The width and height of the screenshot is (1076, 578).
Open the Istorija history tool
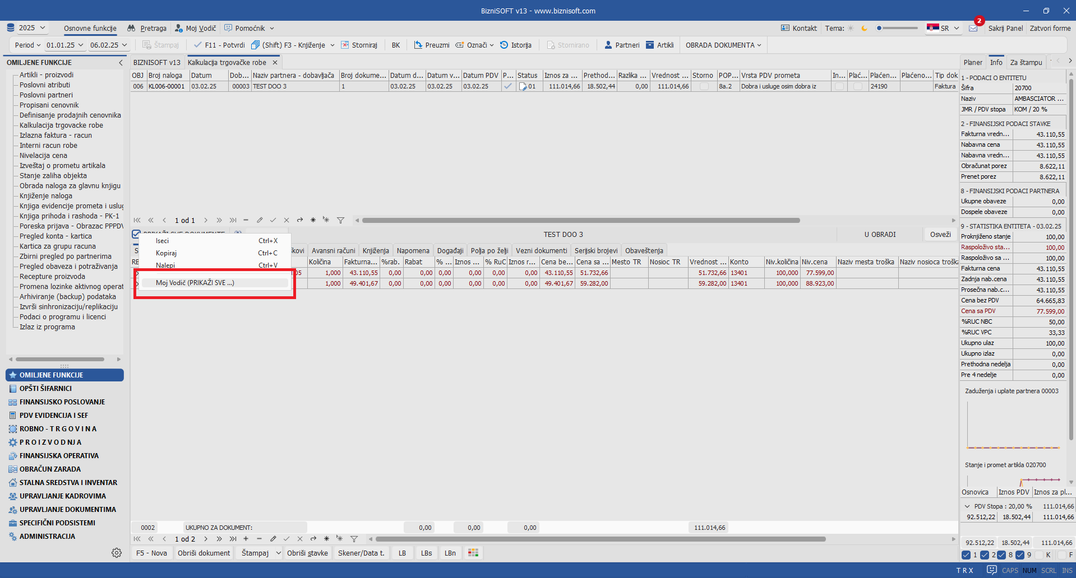pos(515,45)
